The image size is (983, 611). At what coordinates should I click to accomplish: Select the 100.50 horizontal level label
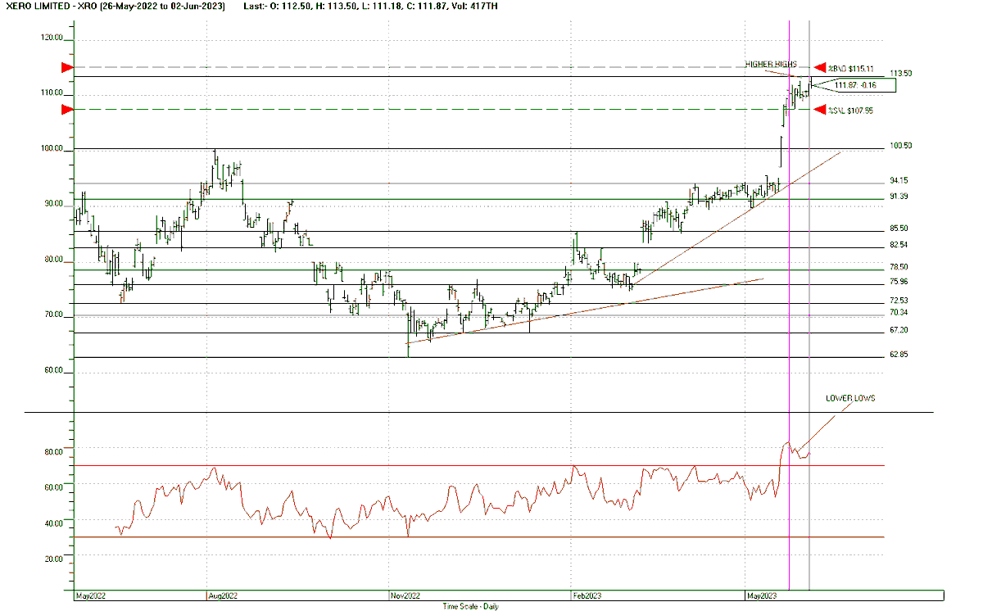[x=901, y=146]
